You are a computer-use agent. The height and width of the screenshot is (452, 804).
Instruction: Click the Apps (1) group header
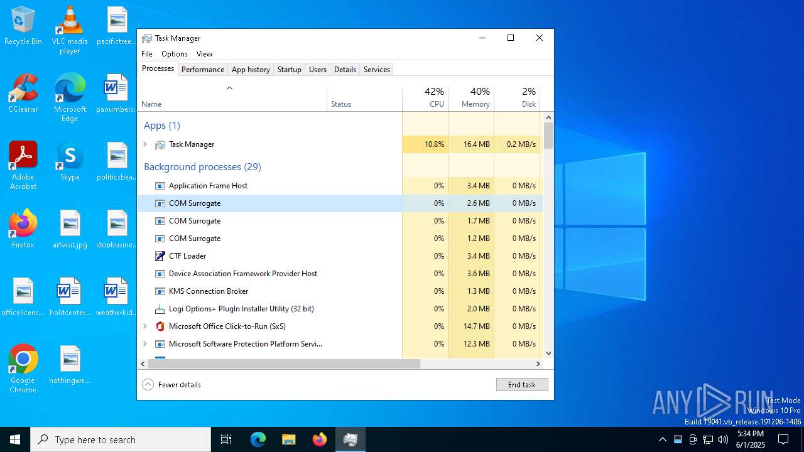pos(162,126)
